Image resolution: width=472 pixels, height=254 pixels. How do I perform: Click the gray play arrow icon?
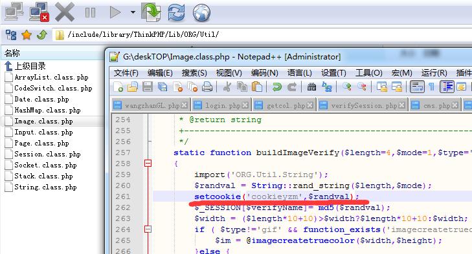pyautogui.click(x=115, y=12)
